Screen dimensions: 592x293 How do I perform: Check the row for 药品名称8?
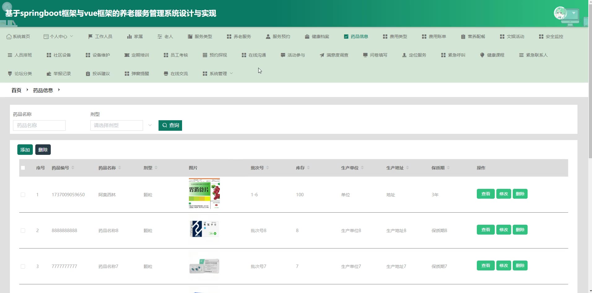coord(23,231)
